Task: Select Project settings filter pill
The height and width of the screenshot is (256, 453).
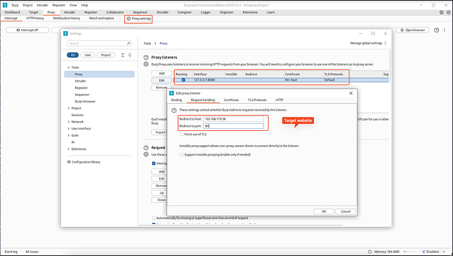Action: click(105, 55)
